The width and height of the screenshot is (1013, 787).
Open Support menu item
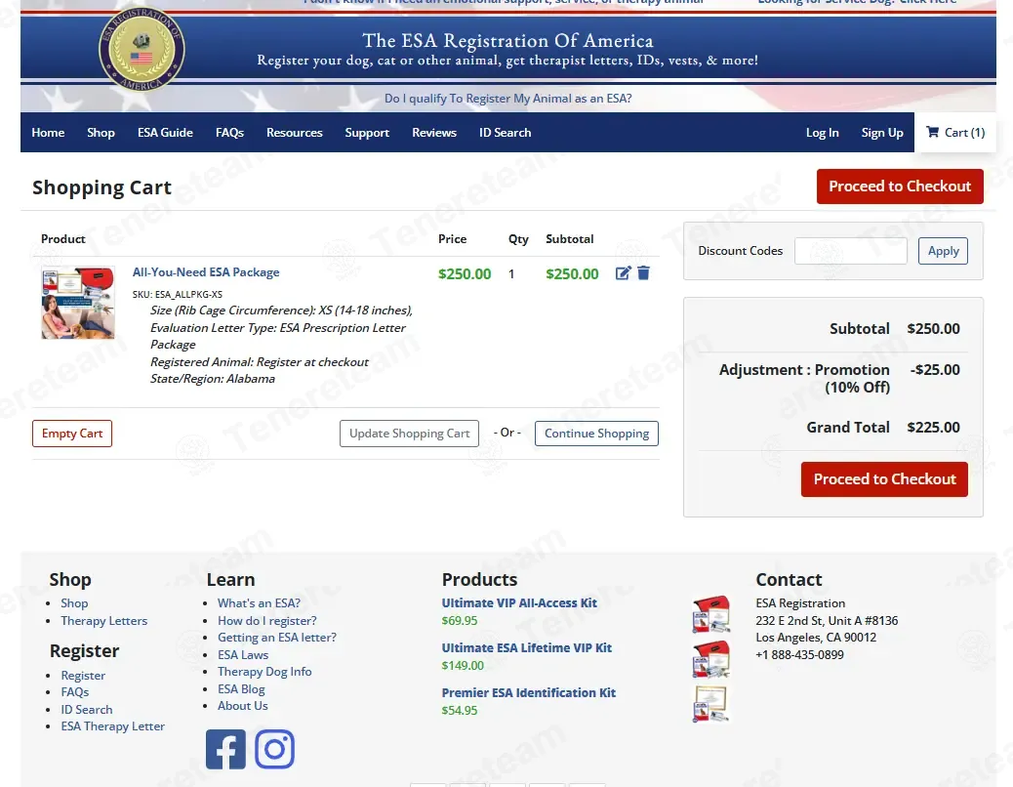(367, 133)
